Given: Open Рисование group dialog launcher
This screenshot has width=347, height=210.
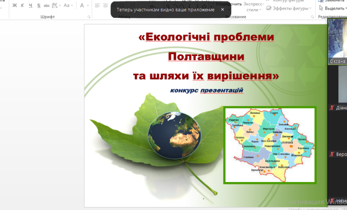Looking at the screenshot, I should tap(312, 17).
